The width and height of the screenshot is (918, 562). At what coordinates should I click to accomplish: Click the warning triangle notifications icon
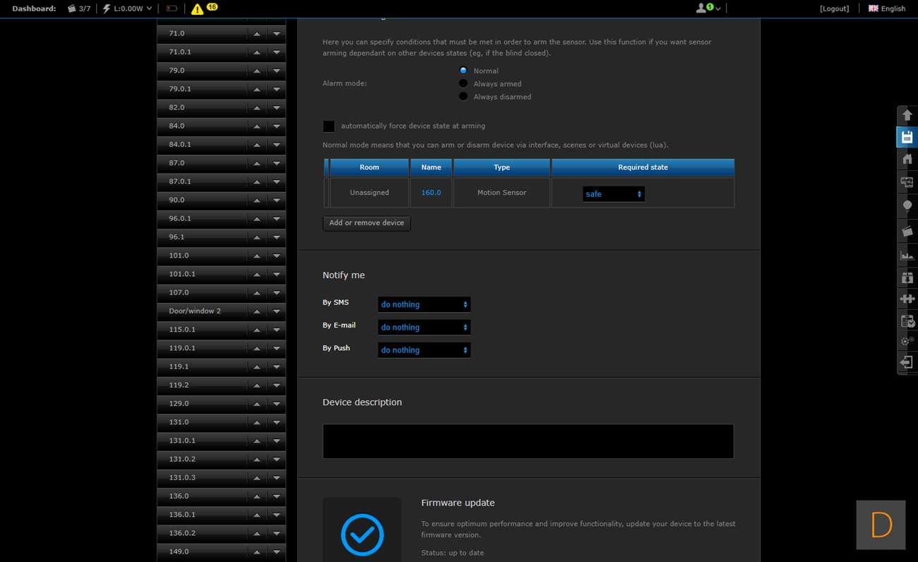pyautogui.click(x=198, y=9)
